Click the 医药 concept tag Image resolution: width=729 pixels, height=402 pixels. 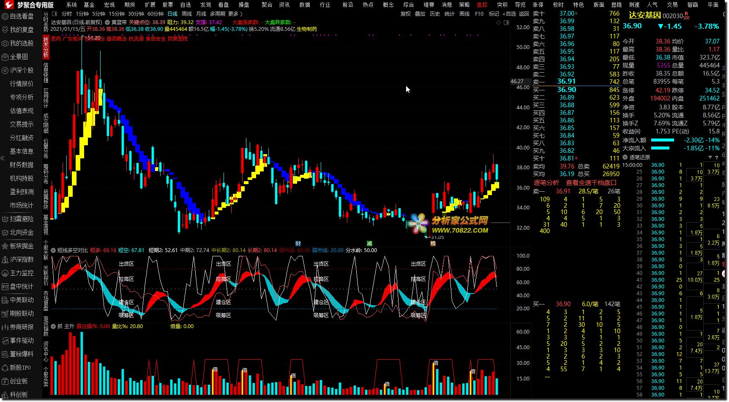click(56, 38)
